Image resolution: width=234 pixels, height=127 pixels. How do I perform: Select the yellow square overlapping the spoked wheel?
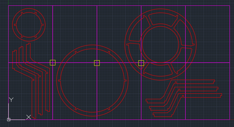141,63
